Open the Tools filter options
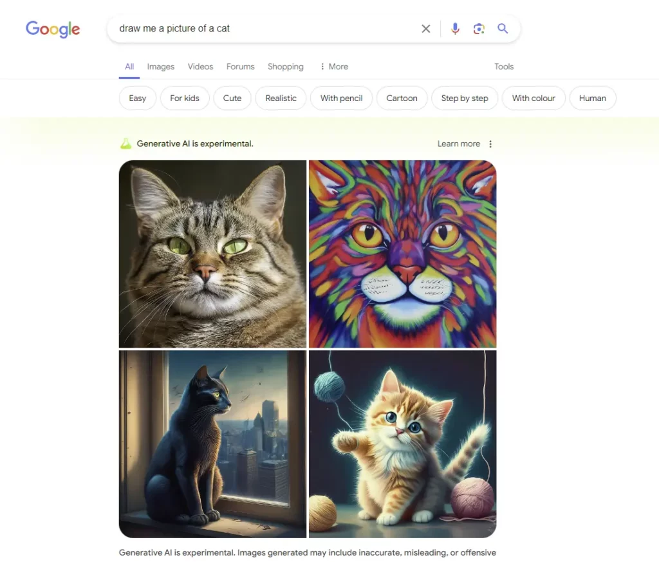659x562 pixels. tap(504, 66)
